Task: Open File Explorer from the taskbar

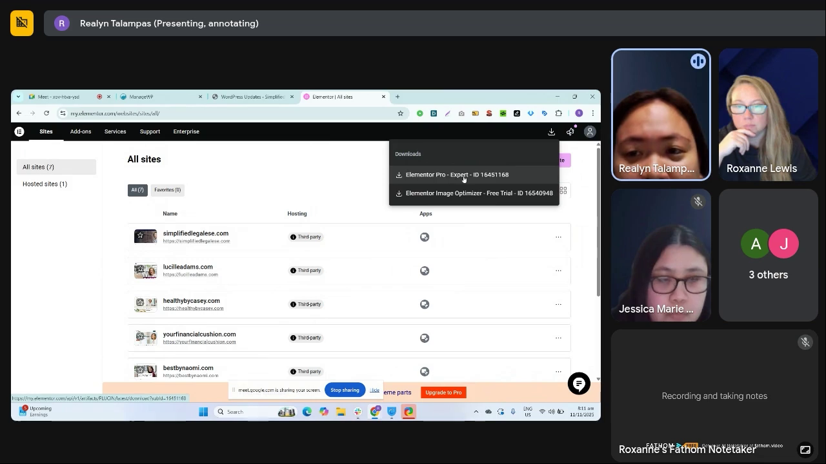Action: [x=340, y=412]
